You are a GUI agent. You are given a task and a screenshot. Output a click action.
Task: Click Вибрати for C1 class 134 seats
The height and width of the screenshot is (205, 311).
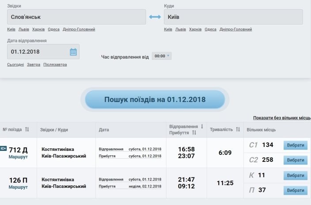coord(296,145)
